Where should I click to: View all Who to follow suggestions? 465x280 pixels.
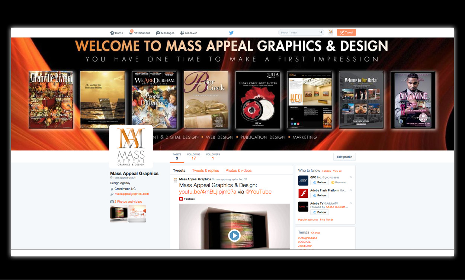tap(337, 171)
